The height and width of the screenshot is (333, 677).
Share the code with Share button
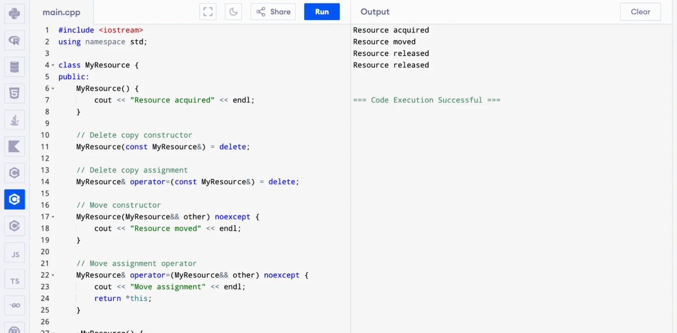coord(273,12)
